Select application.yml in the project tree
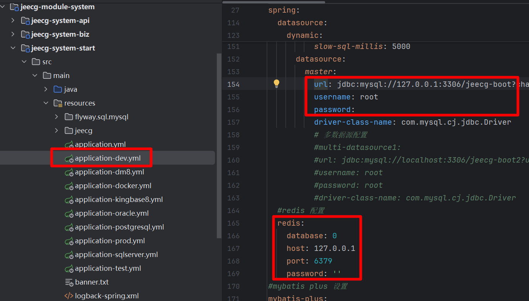The width and height of the screenshot is (529, 301). click(100, 145)
